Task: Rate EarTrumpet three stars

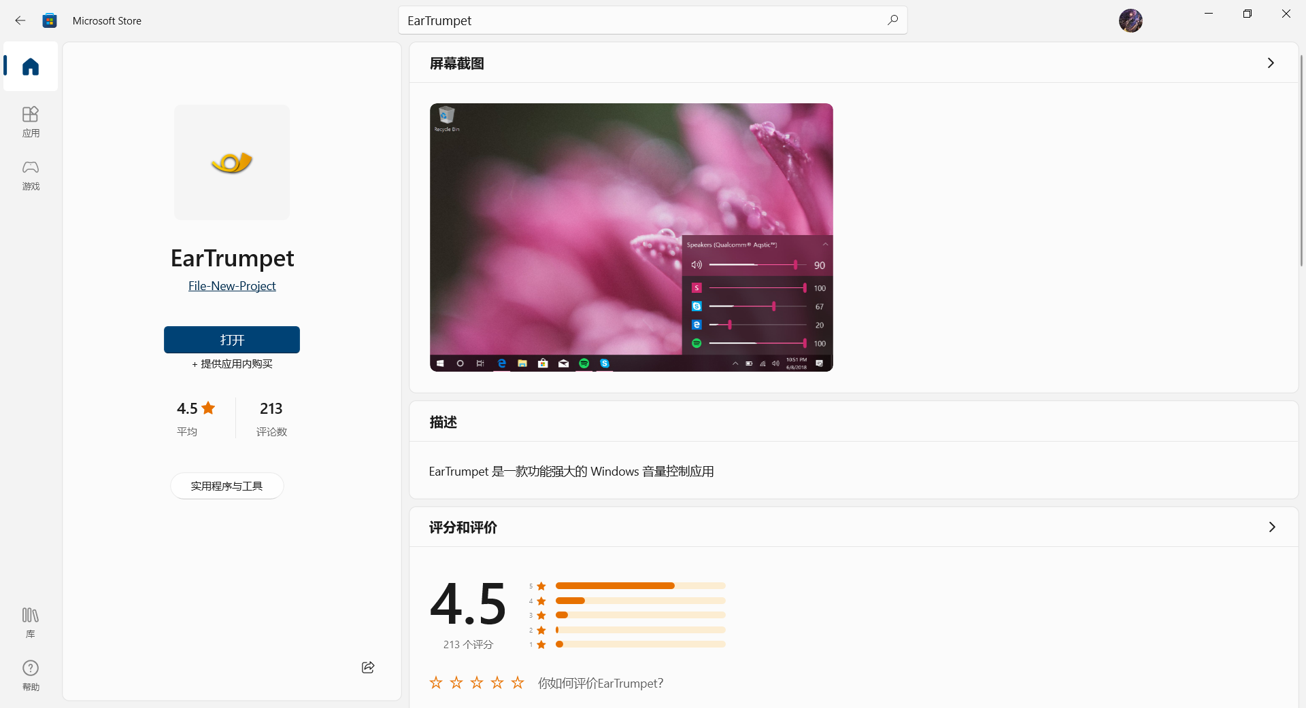Action: 477,682
